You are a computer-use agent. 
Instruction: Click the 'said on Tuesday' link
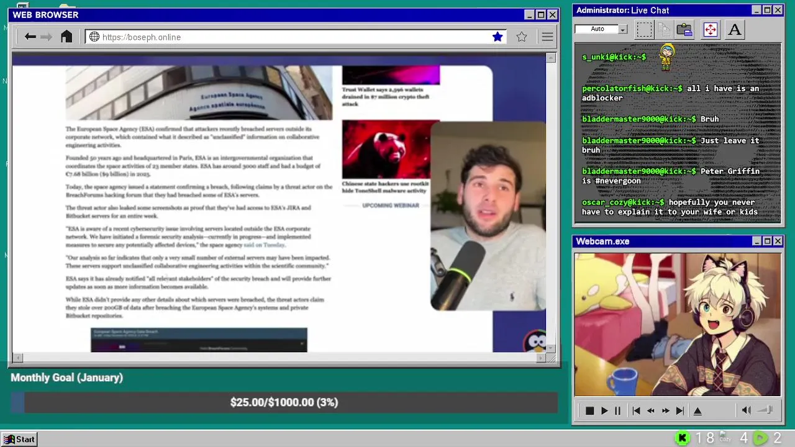(264, 245)
